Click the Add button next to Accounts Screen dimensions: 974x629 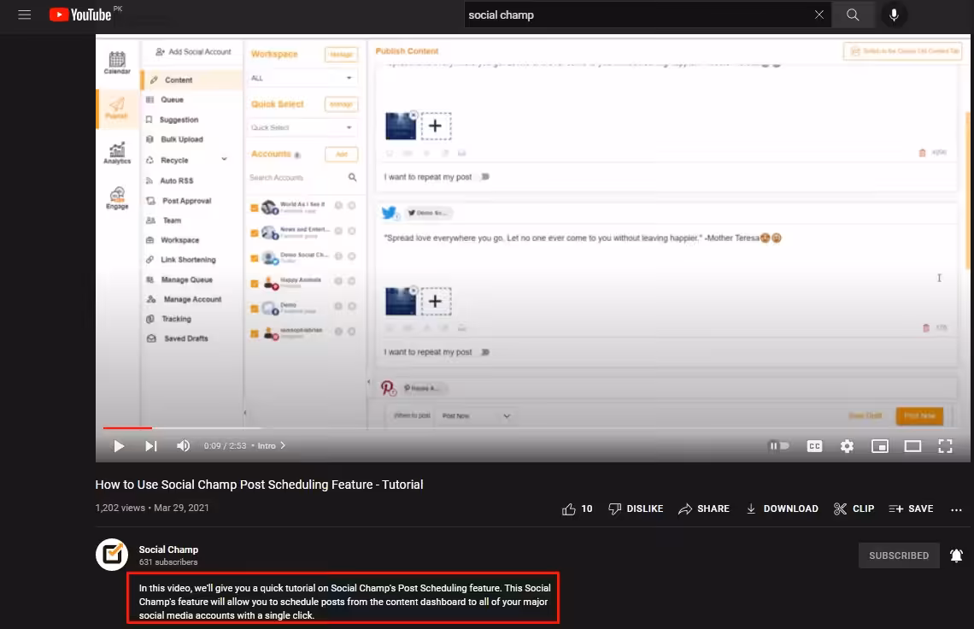[341, 154]
